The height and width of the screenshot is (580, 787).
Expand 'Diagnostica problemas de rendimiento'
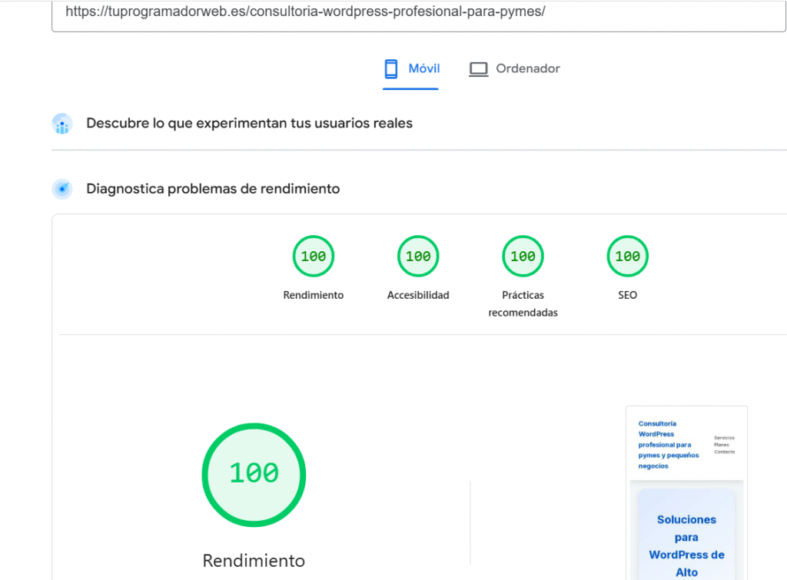pyautogui.click(x=214, y=188)
